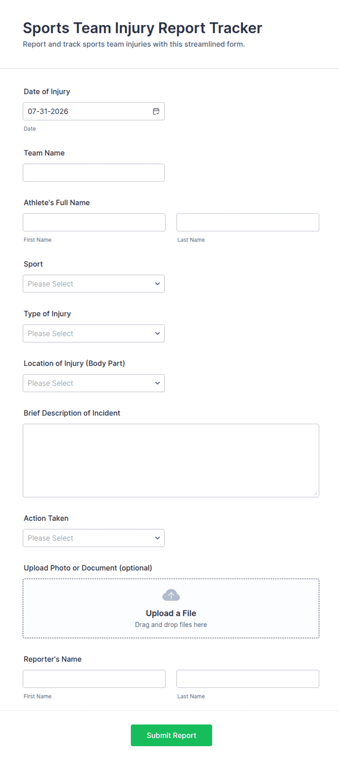
Task: Submit the injury report
Action: (171, 735)
